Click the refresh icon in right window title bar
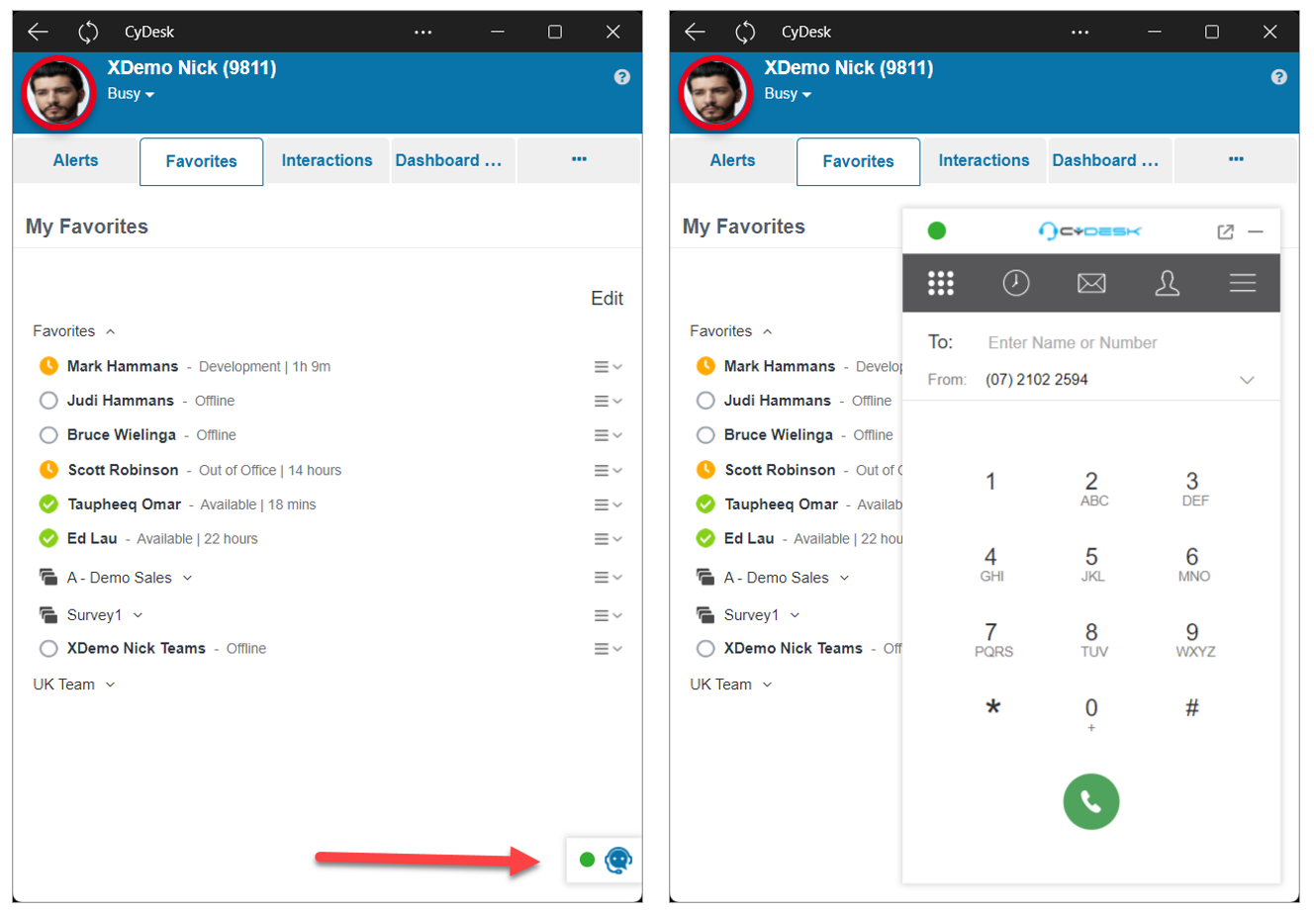The width and height of the screenshot is (1314, 913). (x=746, y=32)
